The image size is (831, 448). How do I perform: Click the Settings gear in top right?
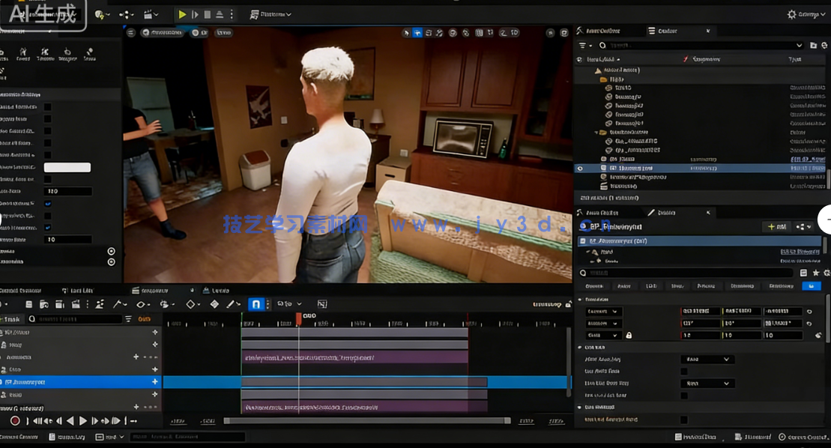tap(792, 14)
